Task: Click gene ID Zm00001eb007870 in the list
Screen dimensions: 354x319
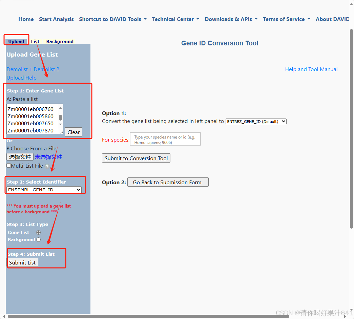Action: coord(30,130)
